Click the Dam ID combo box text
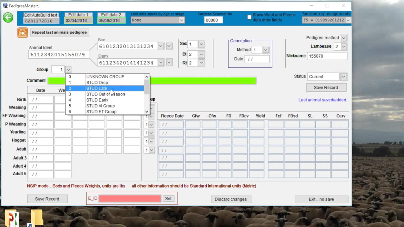404x227 pixels. click(128, 63)
